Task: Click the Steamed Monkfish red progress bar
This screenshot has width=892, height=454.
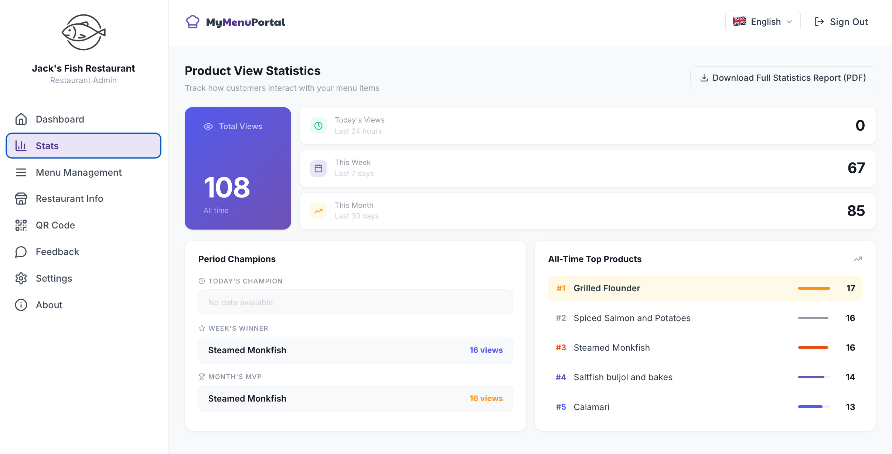Action: click(814, 347)
